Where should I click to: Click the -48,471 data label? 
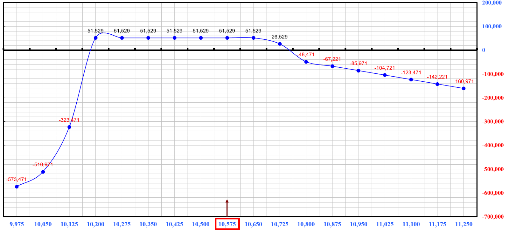306,55
